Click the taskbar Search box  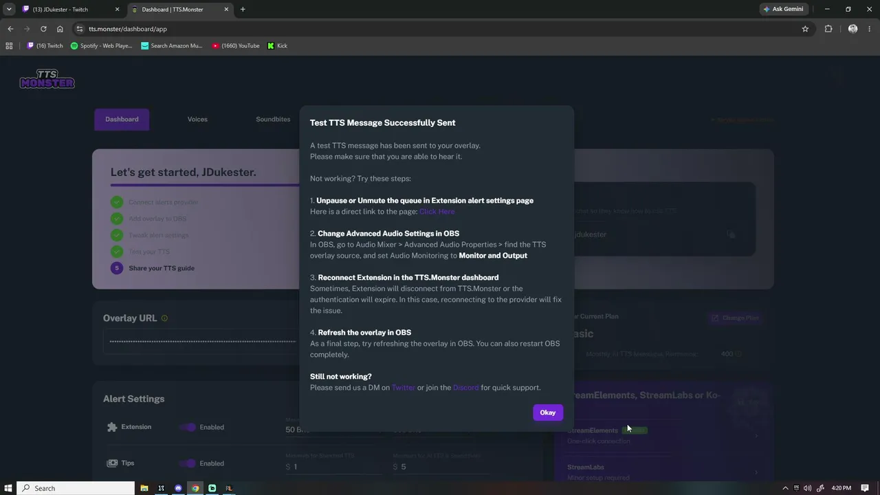76,488
